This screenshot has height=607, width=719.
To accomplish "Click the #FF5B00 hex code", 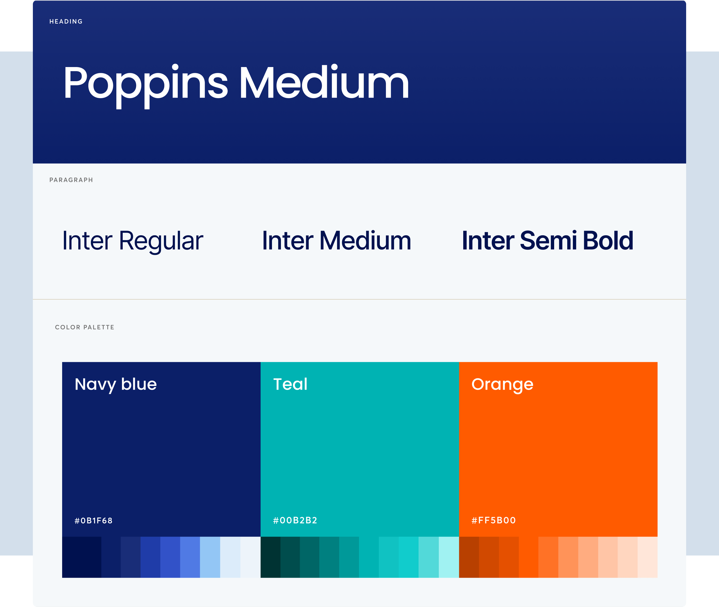I will click(494, 520).
